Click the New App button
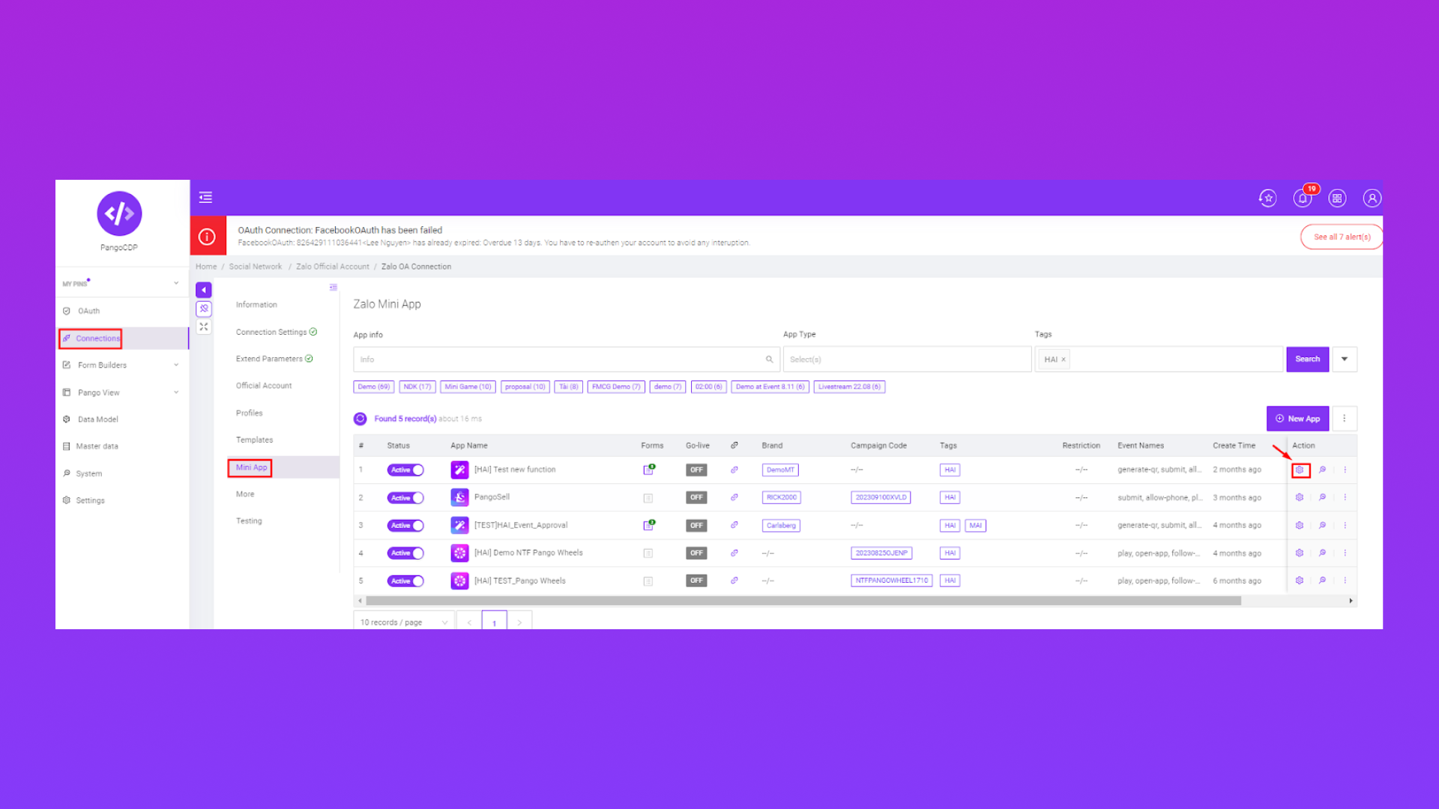The height and width of the screenshot is (809, 1439). point(1297,419)
